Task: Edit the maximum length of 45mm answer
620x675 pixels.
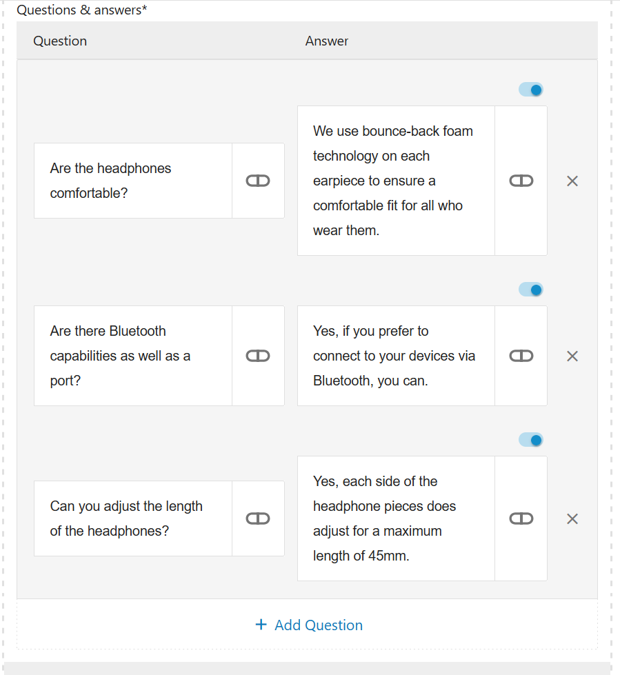Action: [x=396, y=518]
